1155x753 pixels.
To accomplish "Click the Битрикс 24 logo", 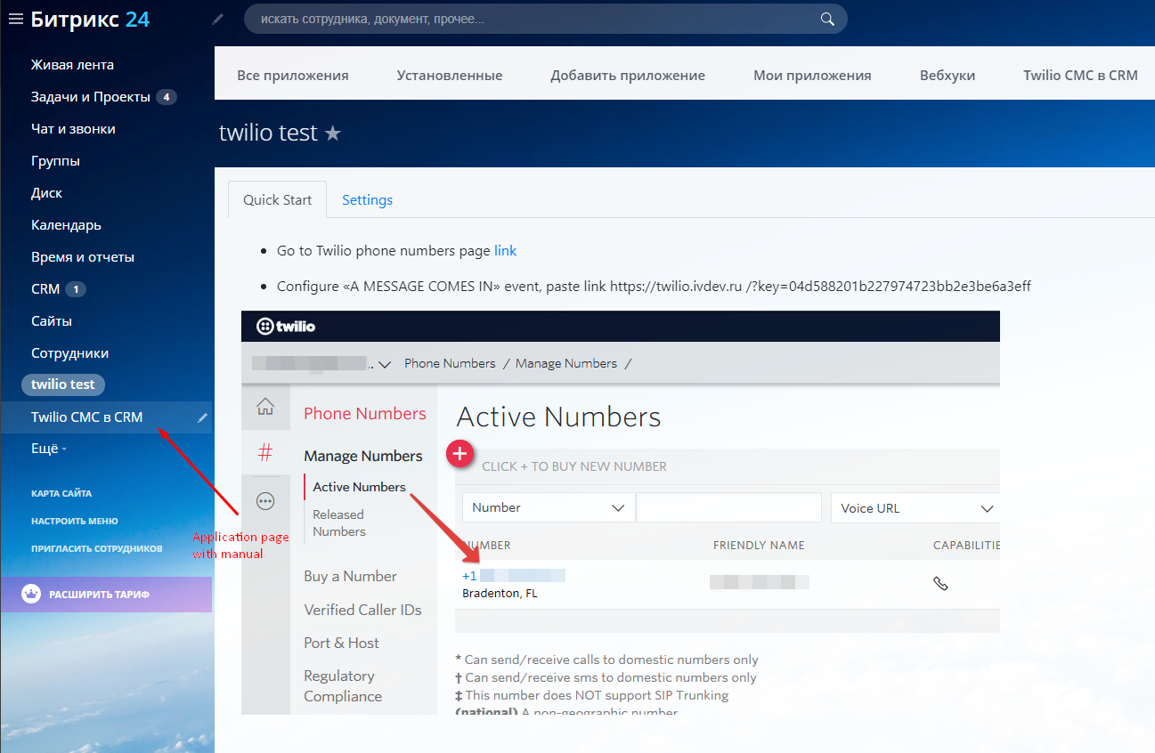I will (90, 19).
